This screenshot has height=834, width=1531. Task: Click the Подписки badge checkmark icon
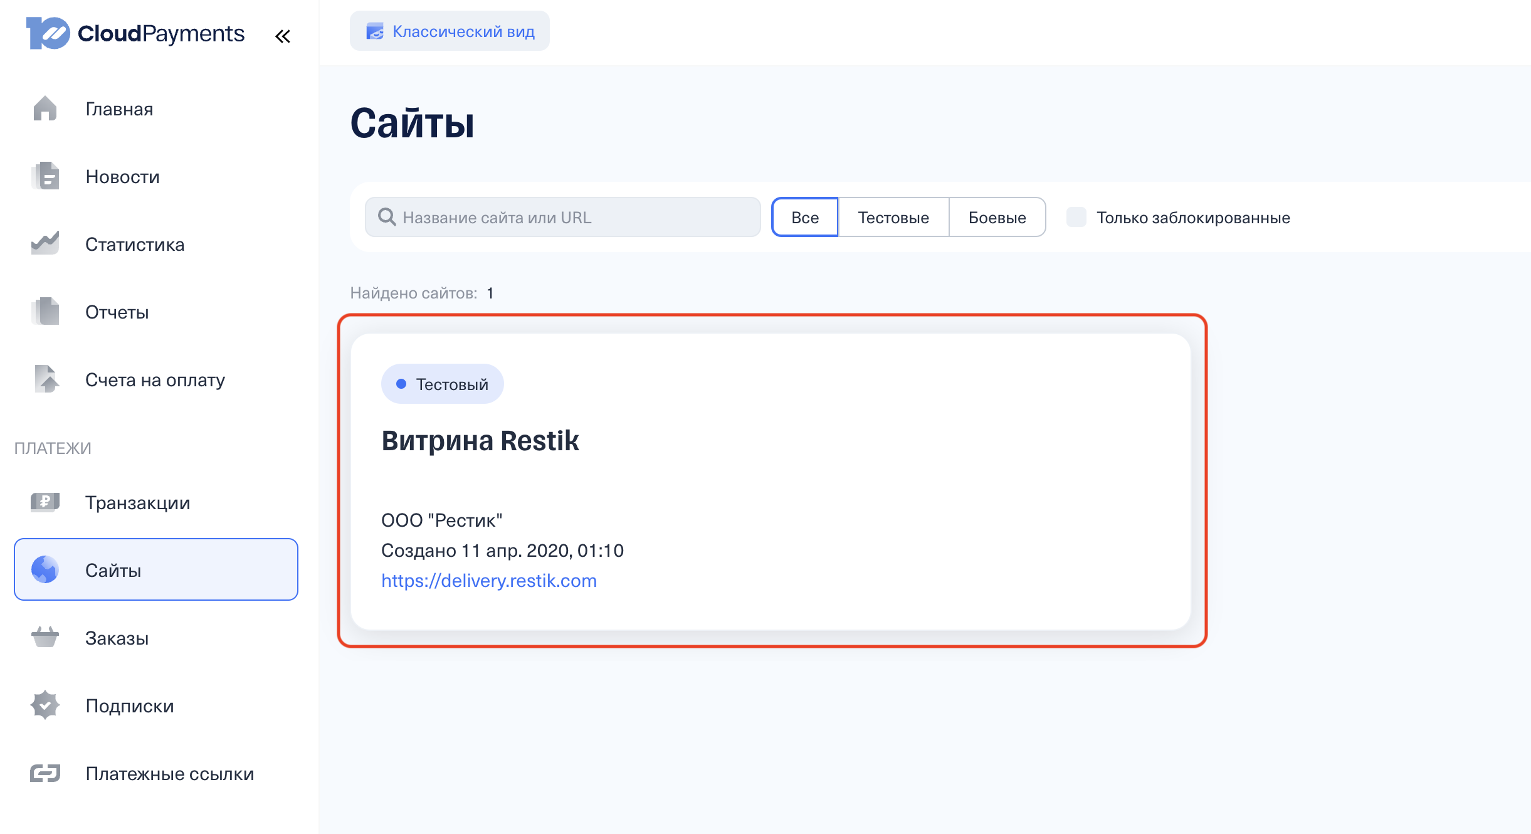(45, 705)
